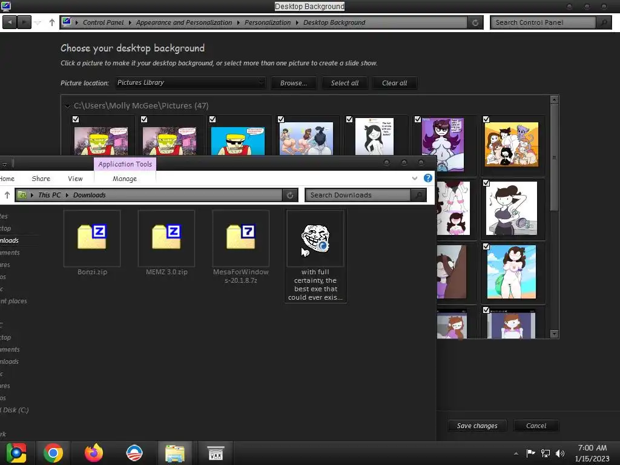The width and height of the screenshot is (620, 465).
Task: Click the Browse... button
Action: (294, 83)
